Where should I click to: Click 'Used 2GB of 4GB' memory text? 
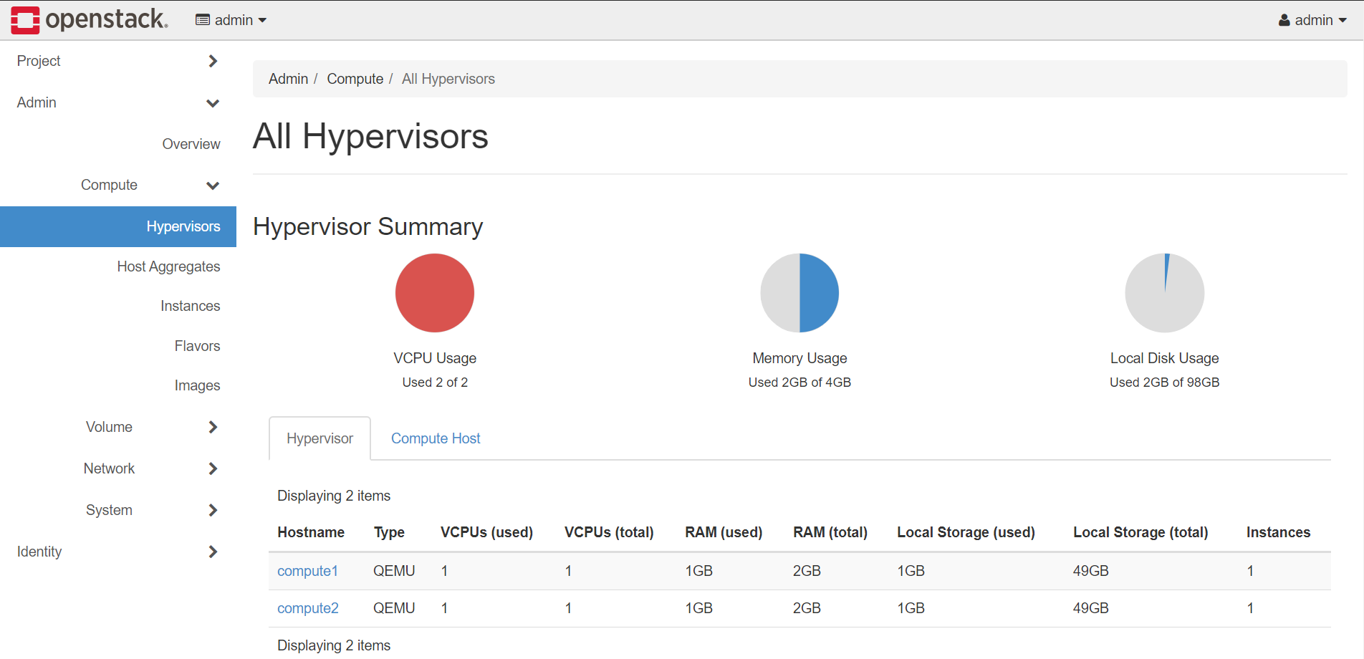799,383
